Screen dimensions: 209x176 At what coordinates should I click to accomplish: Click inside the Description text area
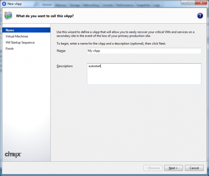pos(144,74)
